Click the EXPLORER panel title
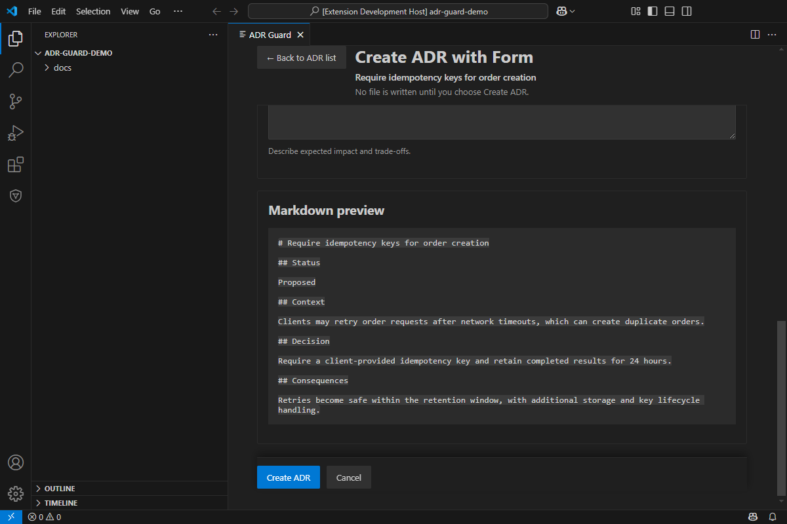Viewport: 787px width, 524px height. tap(61, 35)
